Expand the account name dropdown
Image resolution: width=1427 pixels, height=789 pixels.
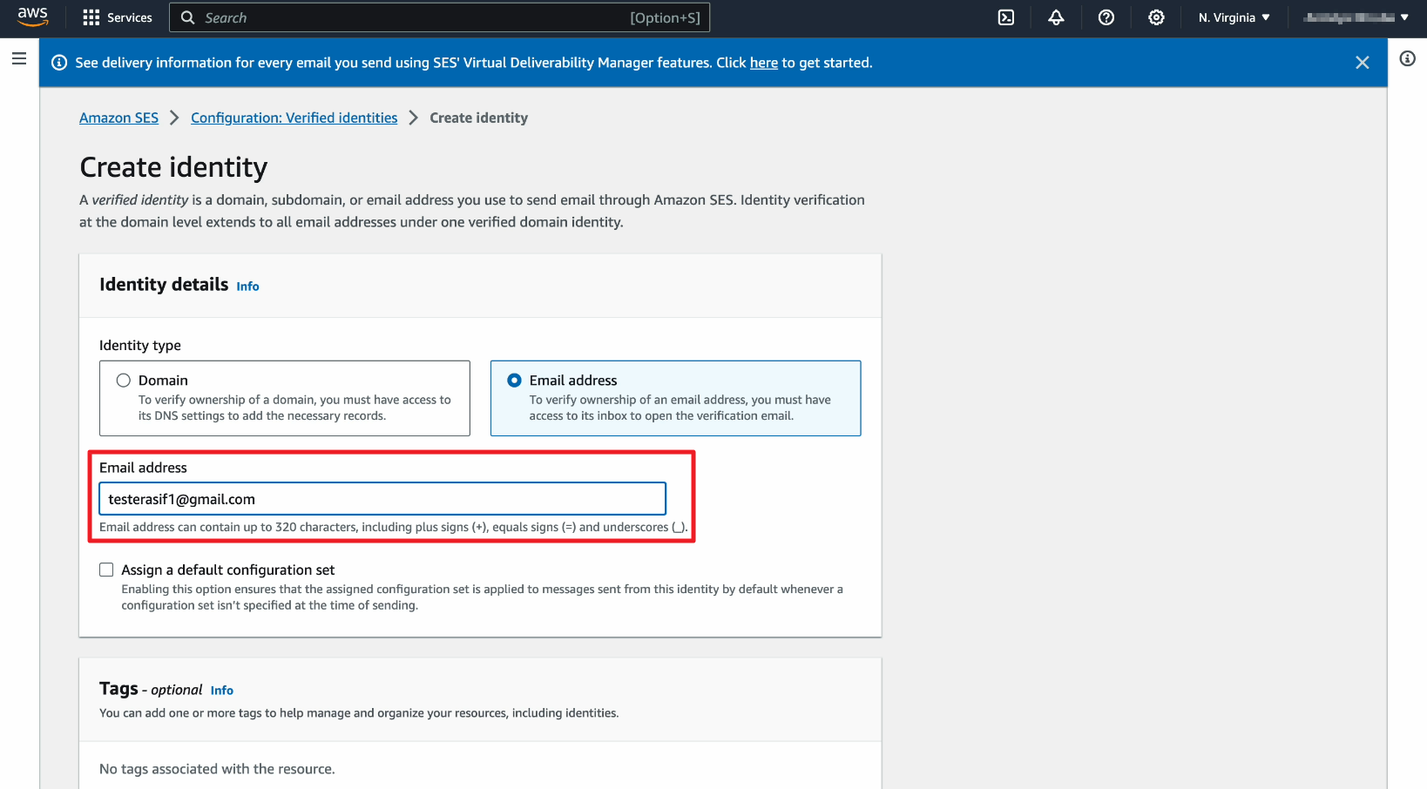pyautogui.click(x=1356, y=17)
